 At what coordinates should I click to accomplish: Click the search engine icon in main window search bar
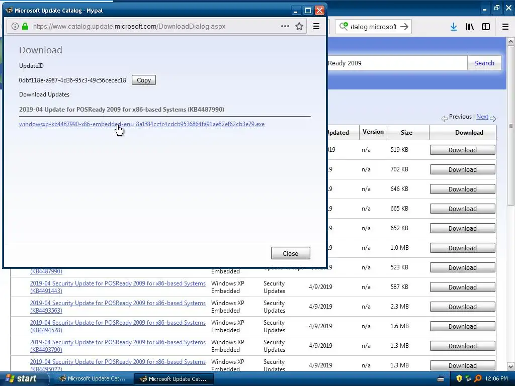[344, 26]
